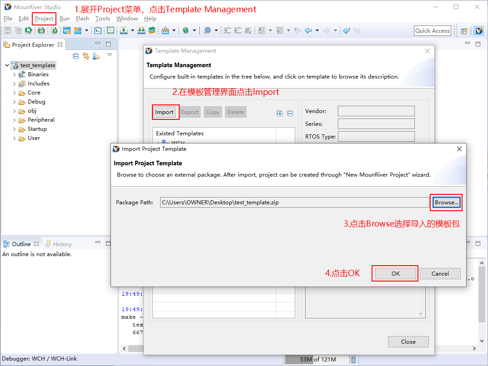Click the Package Path input field
The height and width of the screenshot is (366, 488).
pyautogui.click(x=294, y=203)
